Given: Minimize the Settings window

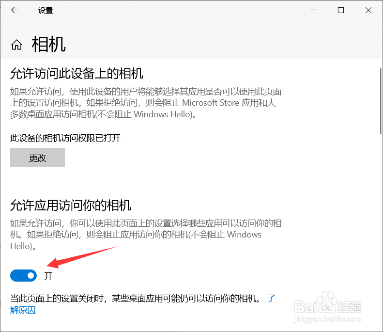Looking at the screenshot, I should click(313, 10).
